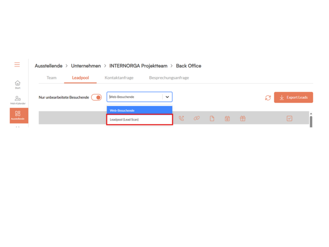This screenshot has width=329, height=247.
Task: Click the link chain column icon
Action: coord(196,119)
